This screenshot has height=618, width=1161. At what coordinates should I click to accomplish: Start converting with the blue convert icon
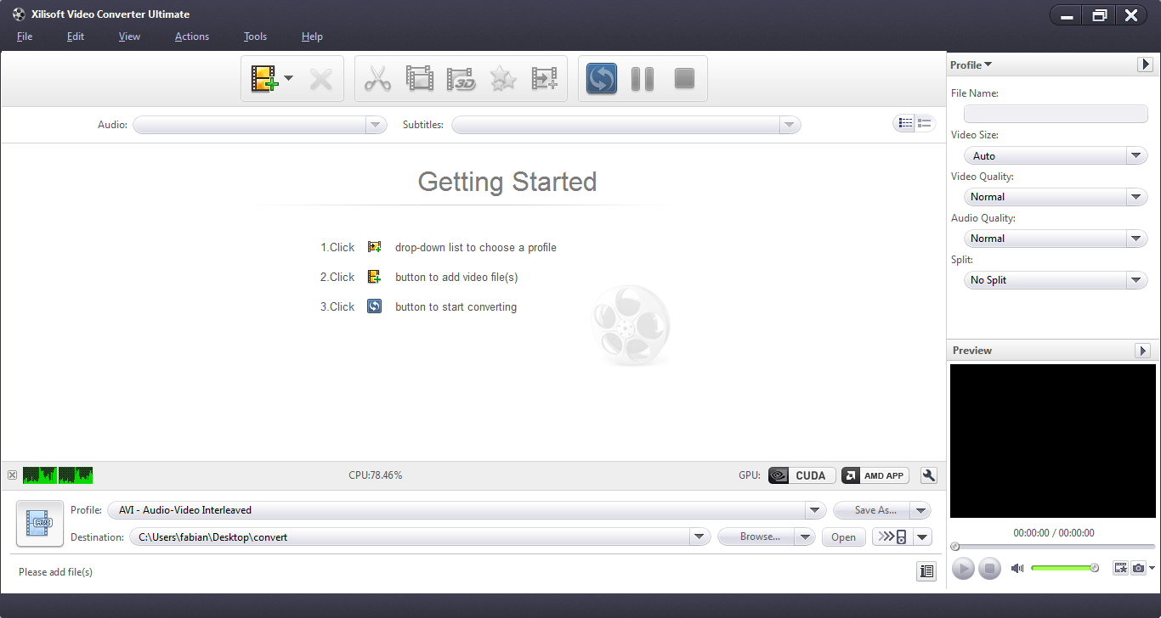601,78
